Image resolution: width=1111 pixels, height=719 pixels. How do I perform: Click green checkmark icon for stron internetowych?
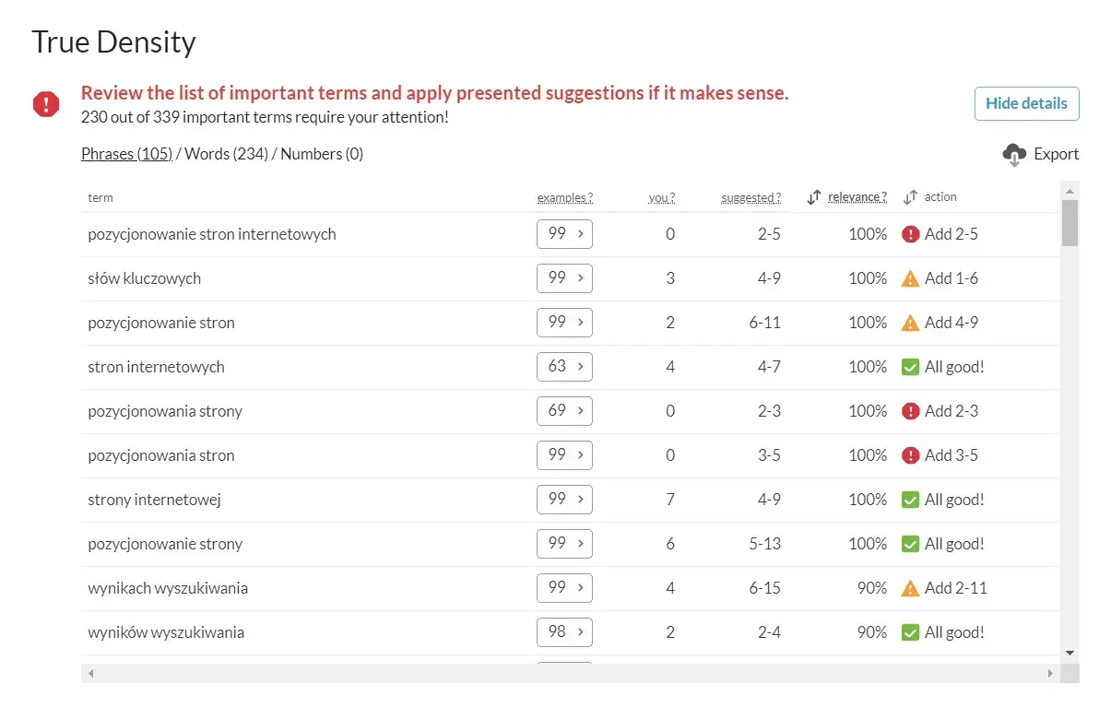(910, 367)
